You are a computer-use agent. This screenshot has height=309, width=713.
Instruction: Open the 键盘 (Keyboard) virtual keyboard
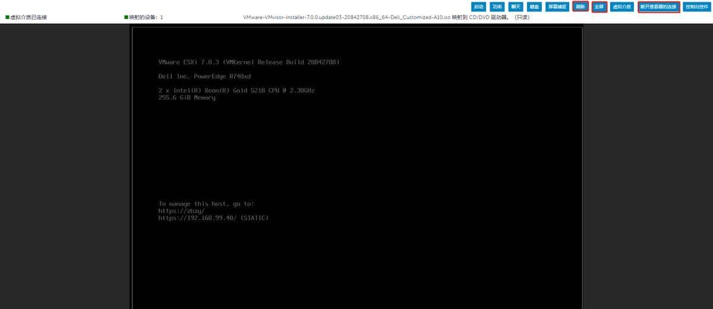(x=535, y=7)
